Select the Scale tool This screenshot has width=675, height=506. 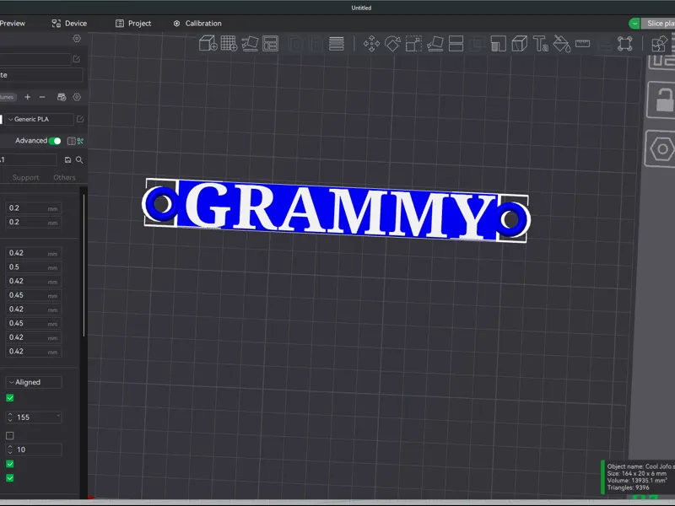[413, 44]
